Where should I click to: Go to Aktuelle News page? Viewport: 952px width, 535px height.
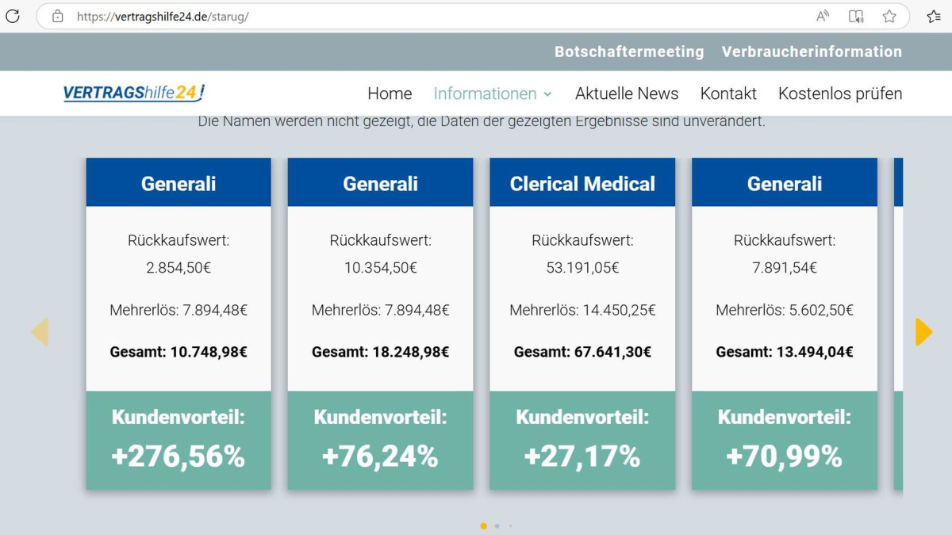[x=627, y=94]
